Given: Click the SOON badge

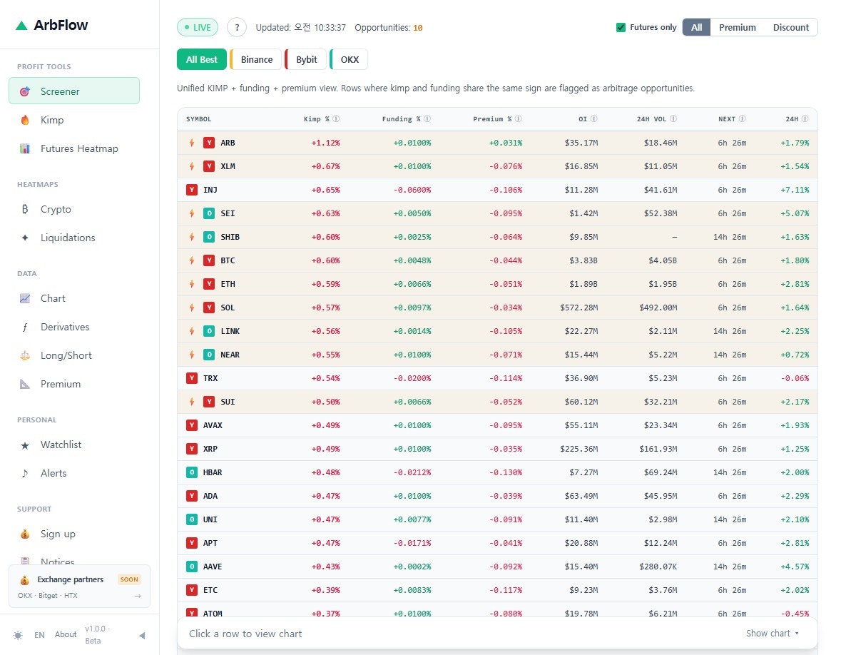Looking at the screenshot, I should coord(129,579).
